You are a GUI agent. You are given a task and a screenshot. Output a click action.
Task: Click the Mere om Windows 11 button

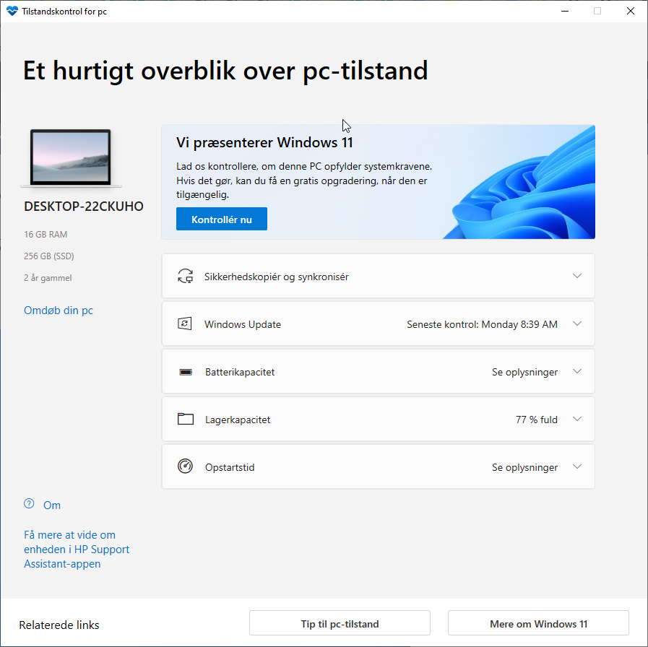[537, 623]
